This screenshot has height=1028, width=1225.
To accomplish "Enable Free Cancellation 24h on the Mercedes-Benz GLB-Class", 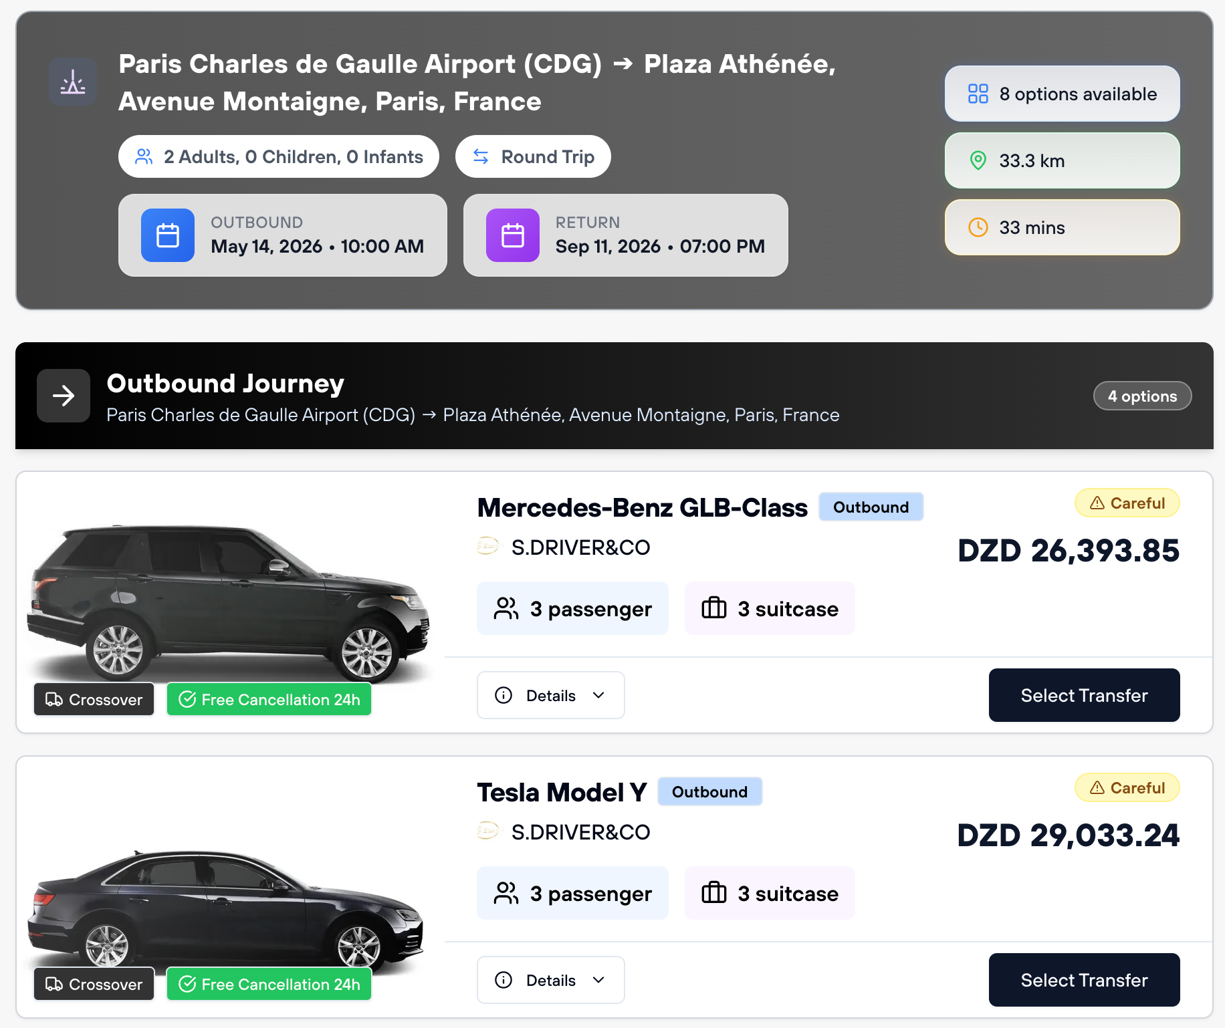I will [x=269, y=699].
